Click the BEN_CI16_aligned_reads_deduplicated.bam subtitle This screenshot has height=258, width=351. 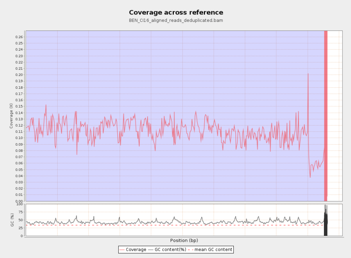click(176, 21)
